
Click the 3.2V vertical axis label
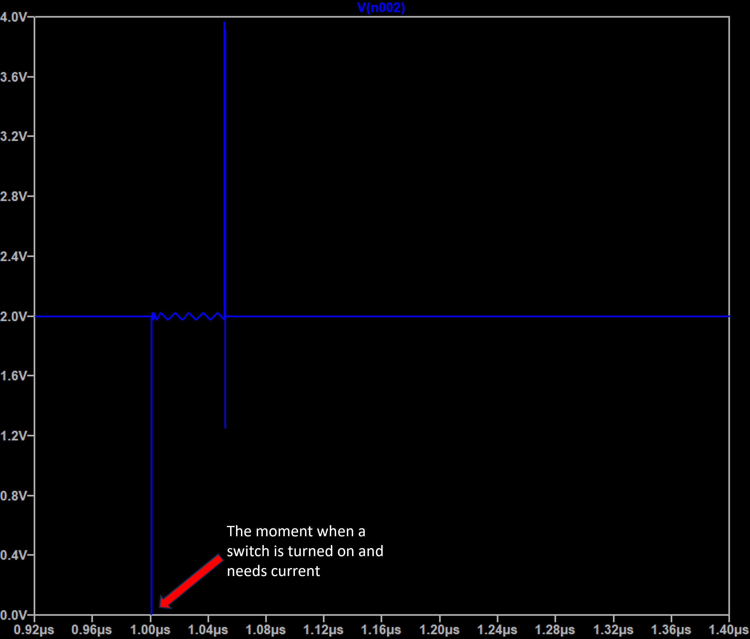coord(13,136)
